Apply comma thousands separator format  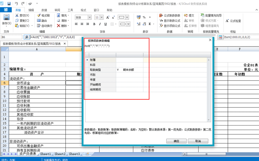pyautogui.click(x=150, y=17)
